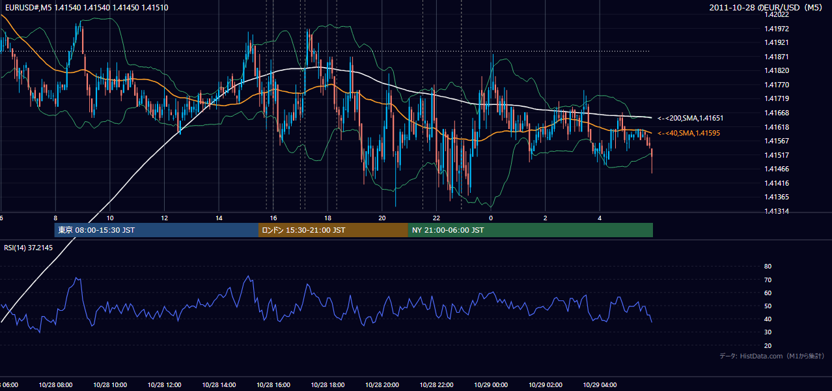
Task: Select the 東京 08:00-15:30 JST session bar
Action: click(x=156, y=230)
